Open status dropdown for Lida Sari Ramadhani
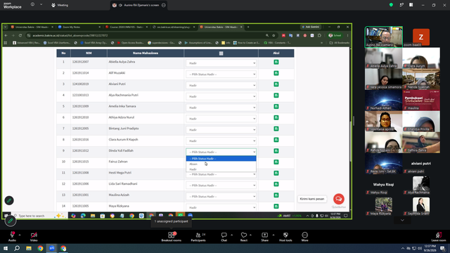Image resolution: width=450 pixels, height=253 pixels. point(221,186)
